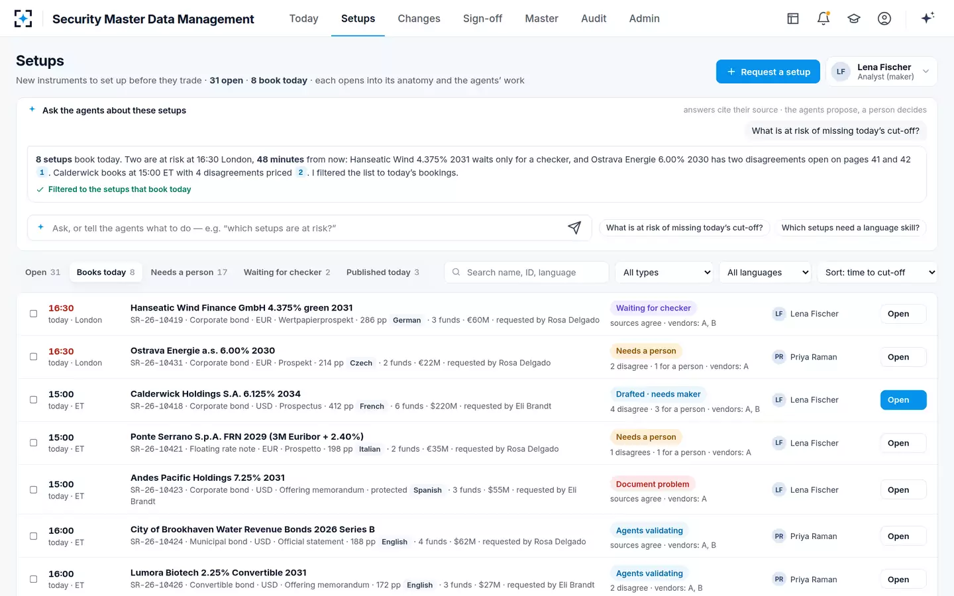Send the question with paper plane icon

pyautogui.click(x=574, y=228)
